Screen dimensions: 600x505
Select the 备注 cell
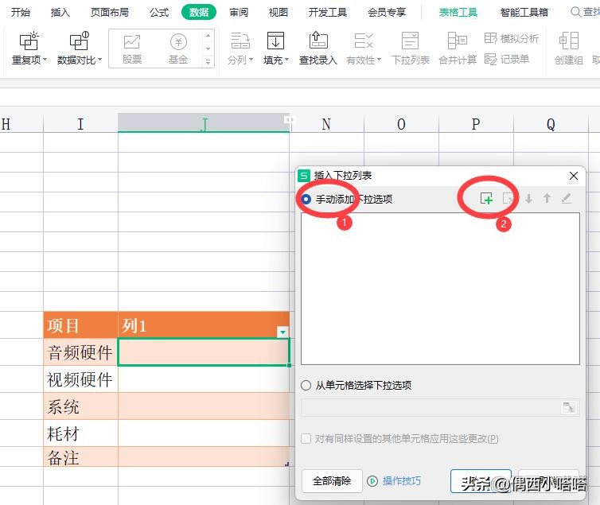[x=80, y=456]
